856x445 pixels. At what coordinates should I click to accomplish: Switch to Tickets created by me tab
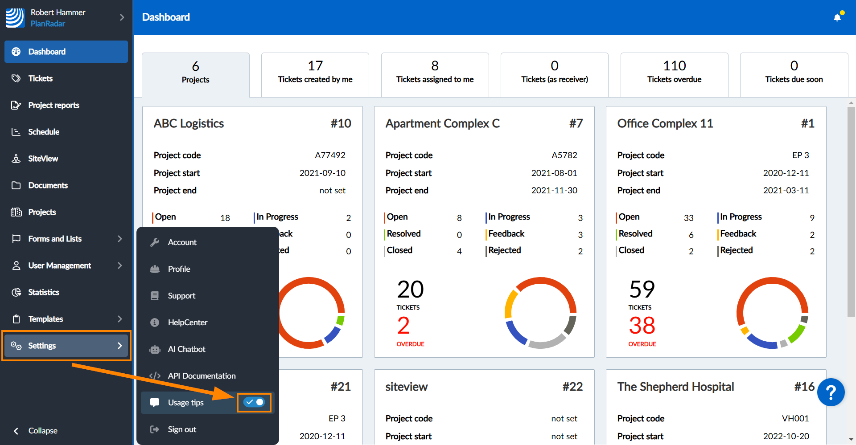click(315, 74)
